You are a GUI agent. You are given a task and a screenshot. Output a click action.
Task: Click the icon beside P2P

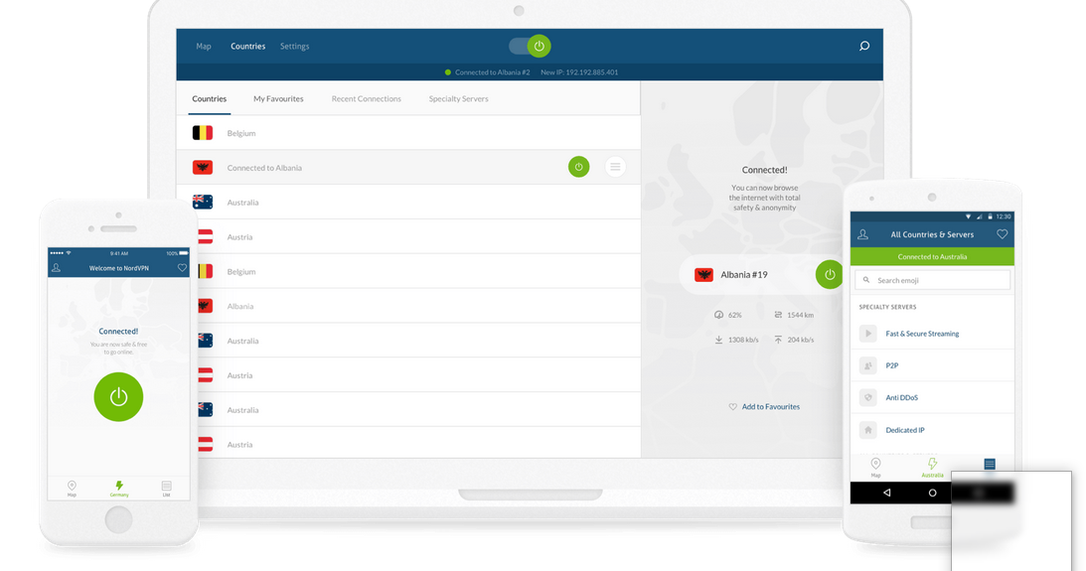pyautogui.click(x=868, y=365)
